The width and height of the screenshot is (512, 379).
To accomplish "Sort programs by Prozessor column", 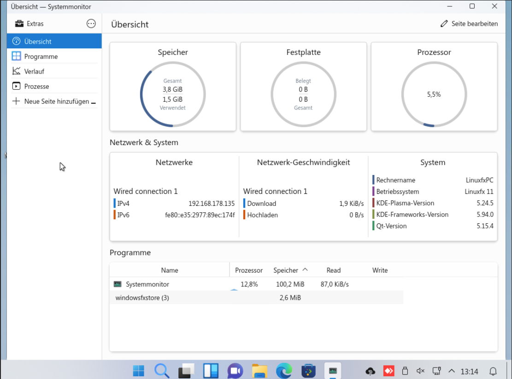I will (x=249, y=270).
